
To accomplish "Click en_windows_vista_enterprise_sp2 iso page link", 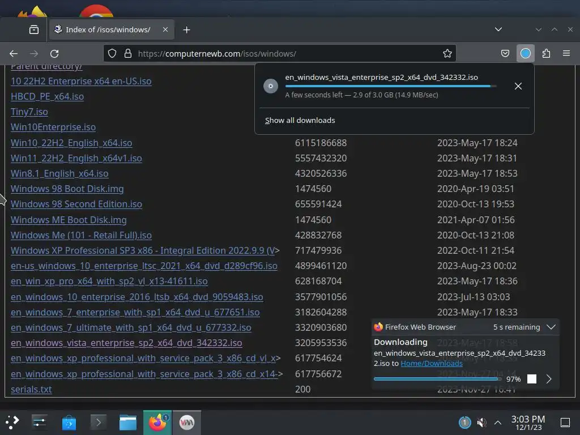I will pyautogui.click(x=126, y=343).
